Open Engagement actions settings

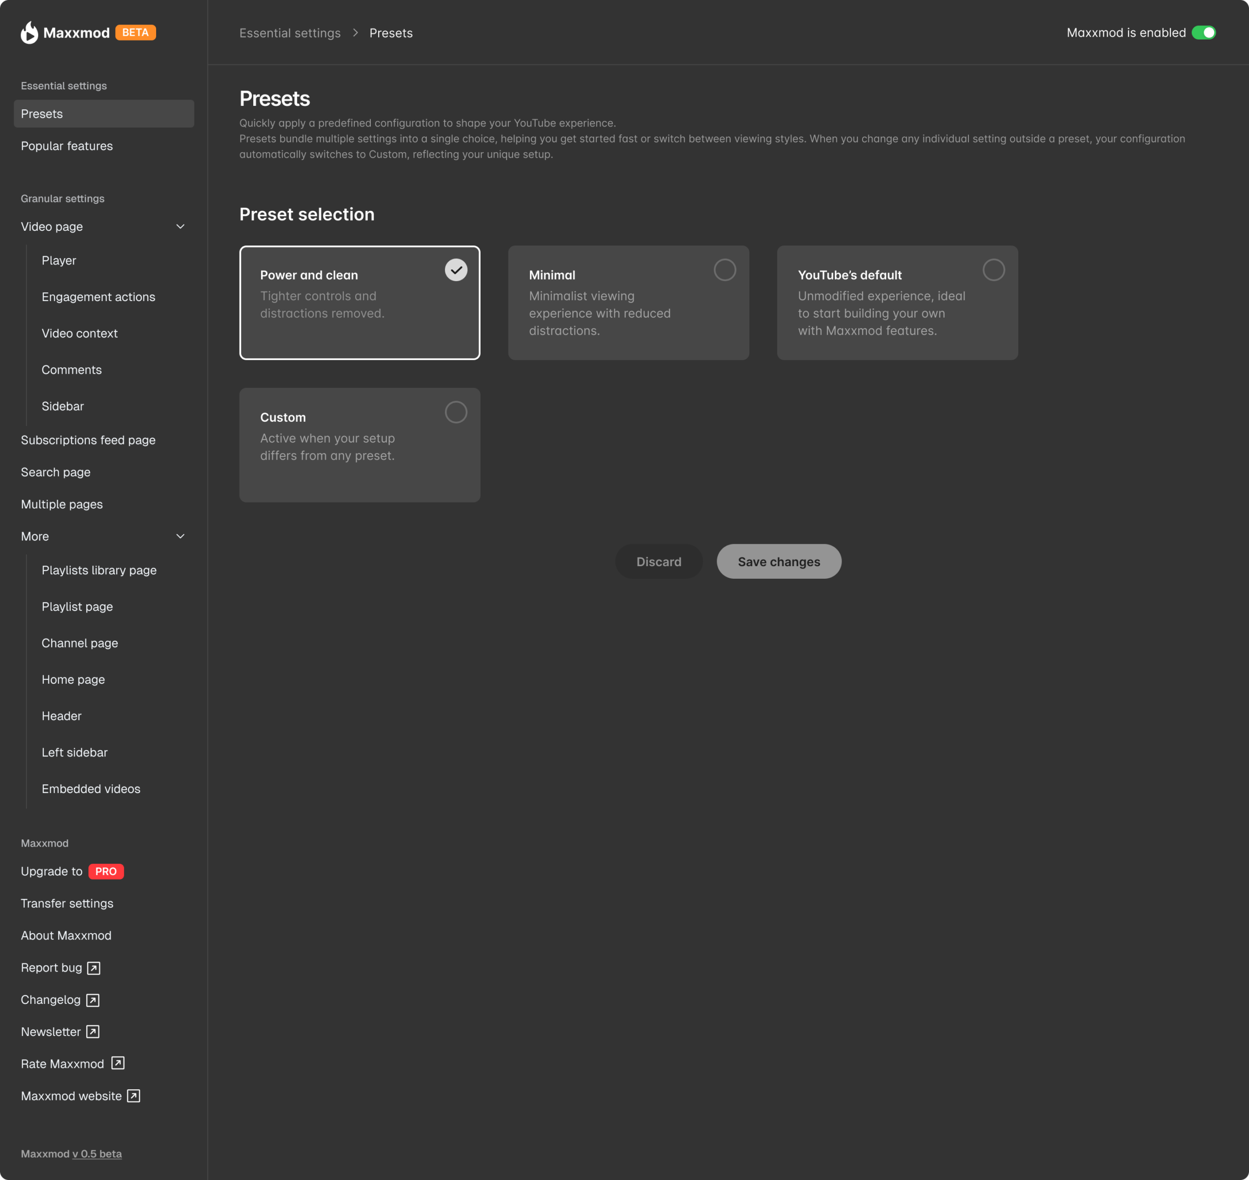tap(98, 297)
